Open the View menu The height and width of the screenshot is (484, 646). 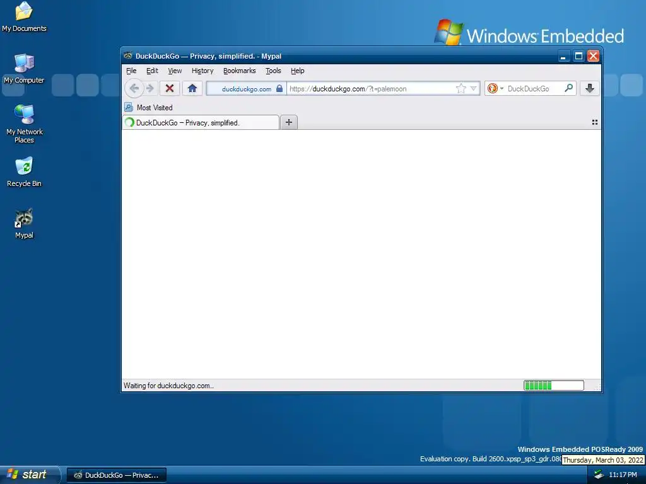point(175,71)
